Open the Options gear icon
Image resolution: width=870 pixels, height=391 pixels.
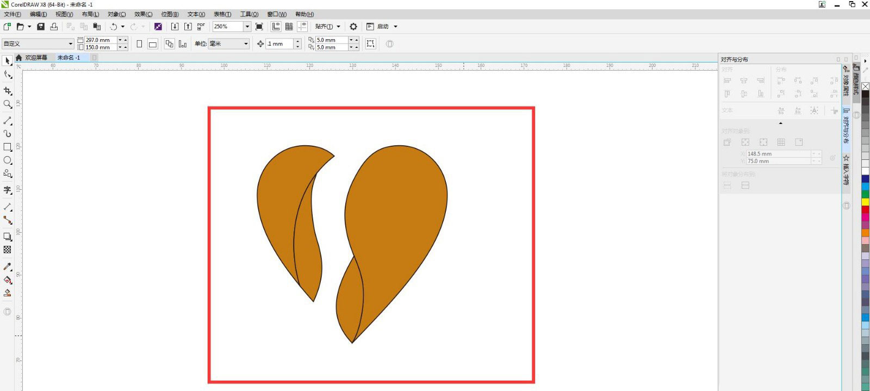click(353, 27)
